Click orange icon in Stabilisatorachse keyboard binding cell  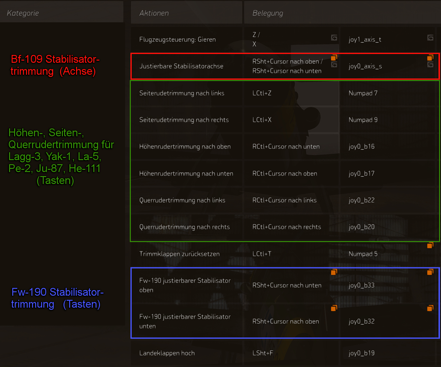334,57
